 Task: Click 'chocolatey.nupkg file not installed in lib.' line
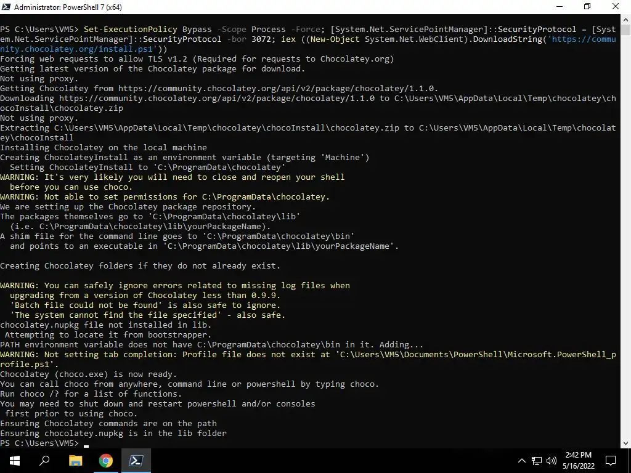click(x=106, y=325)
